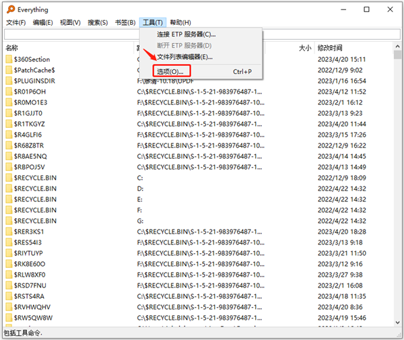Click folder icon of $R1TKGYZ
The height and width of the screenshot is (340, 404).
(9, 124)
